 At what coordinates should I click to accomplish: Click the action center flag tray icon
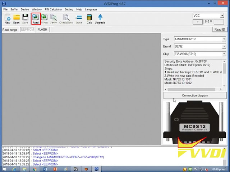pos(195,169)
